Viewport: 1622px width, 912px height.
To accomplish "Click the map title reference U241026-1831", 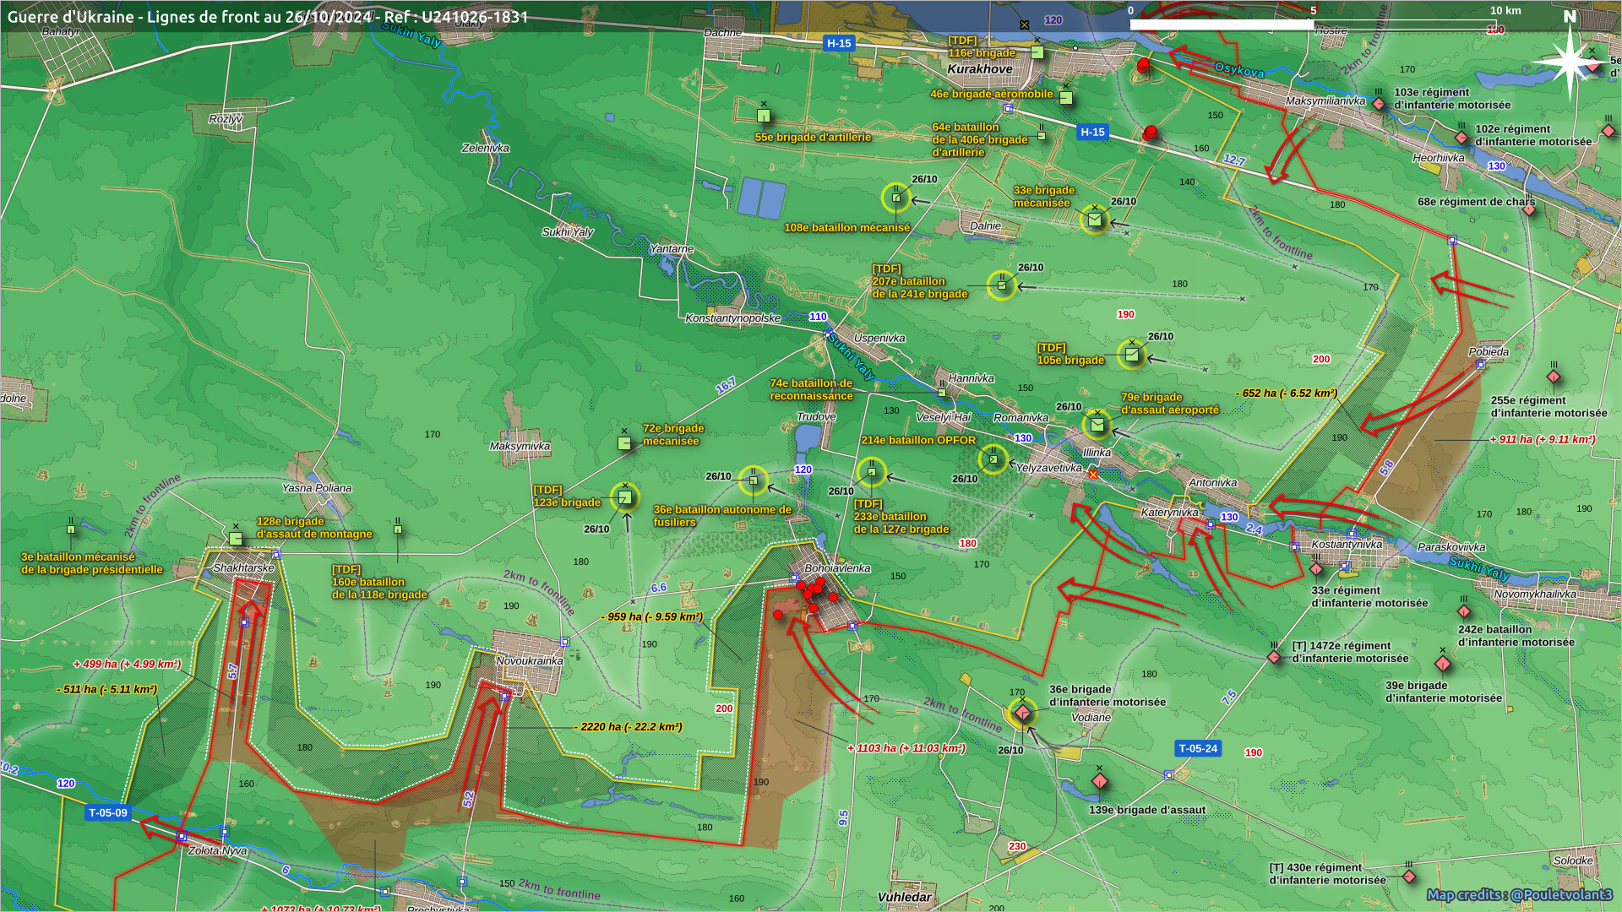I will click(x=475, y=17).
